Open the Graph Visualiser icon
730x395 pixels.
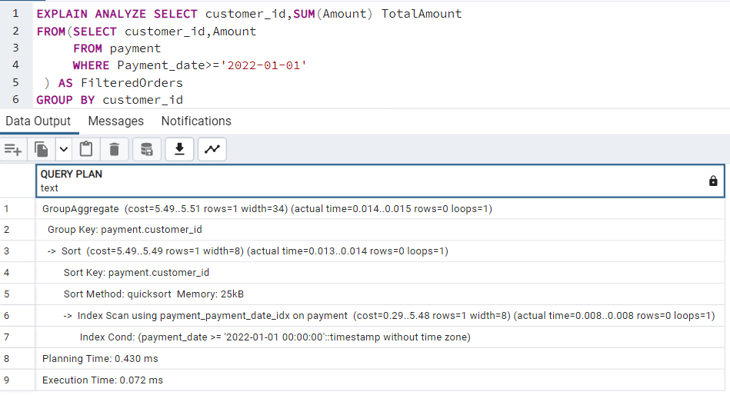(212, 149)
